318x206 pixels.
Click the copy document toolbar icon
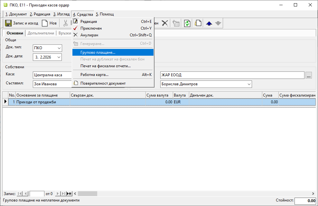(x=199, y=23)
